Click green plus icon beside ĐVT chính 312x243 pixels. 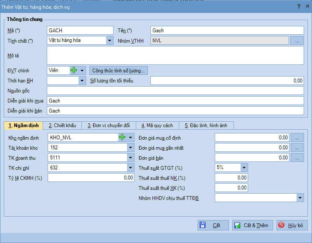pos(74,70)
